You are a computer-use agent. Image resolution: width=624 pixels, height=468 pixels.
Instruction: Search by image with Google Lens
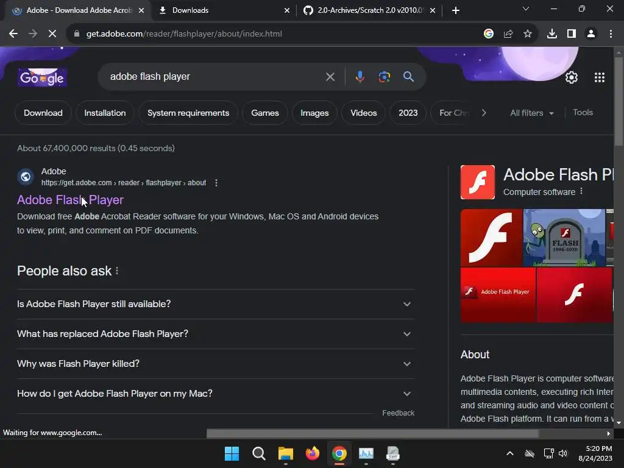click(x=384, y=77)
